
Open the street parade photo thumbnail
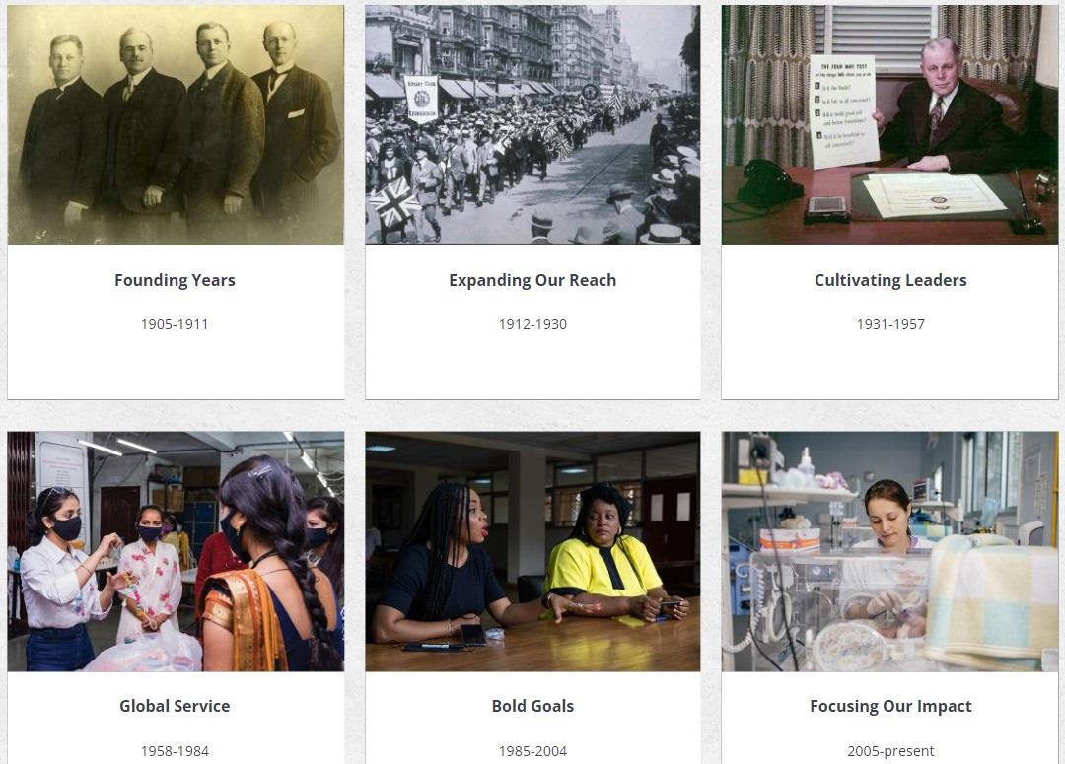532,125
